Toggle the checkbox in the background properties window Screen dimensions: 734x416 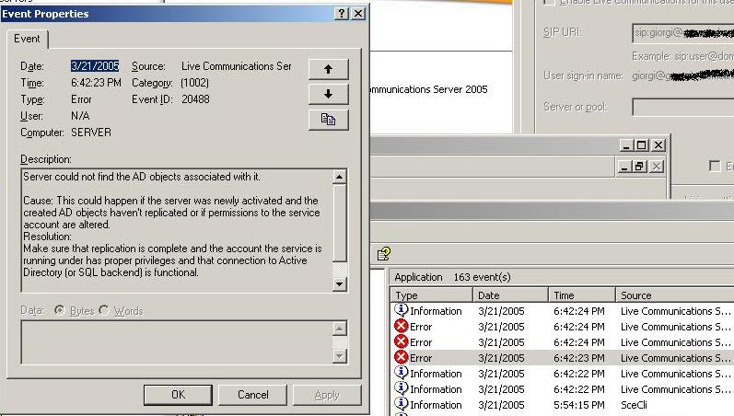(x=715, y=166)
